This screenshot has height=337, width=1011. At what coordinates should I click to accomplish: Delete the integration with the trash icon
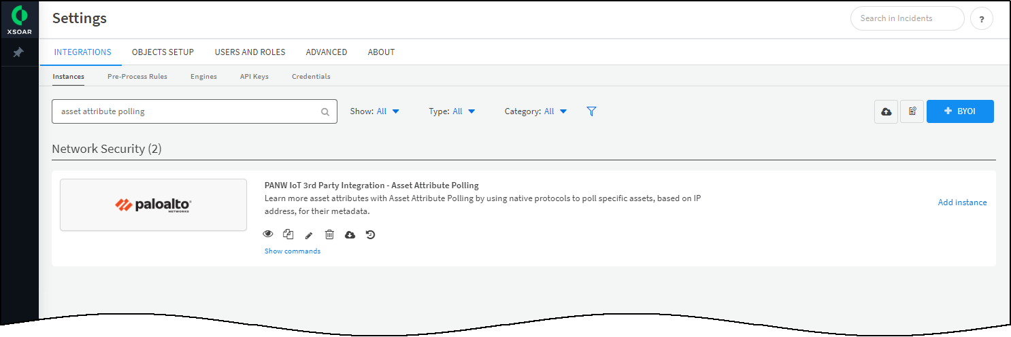[x=329, y=234]
